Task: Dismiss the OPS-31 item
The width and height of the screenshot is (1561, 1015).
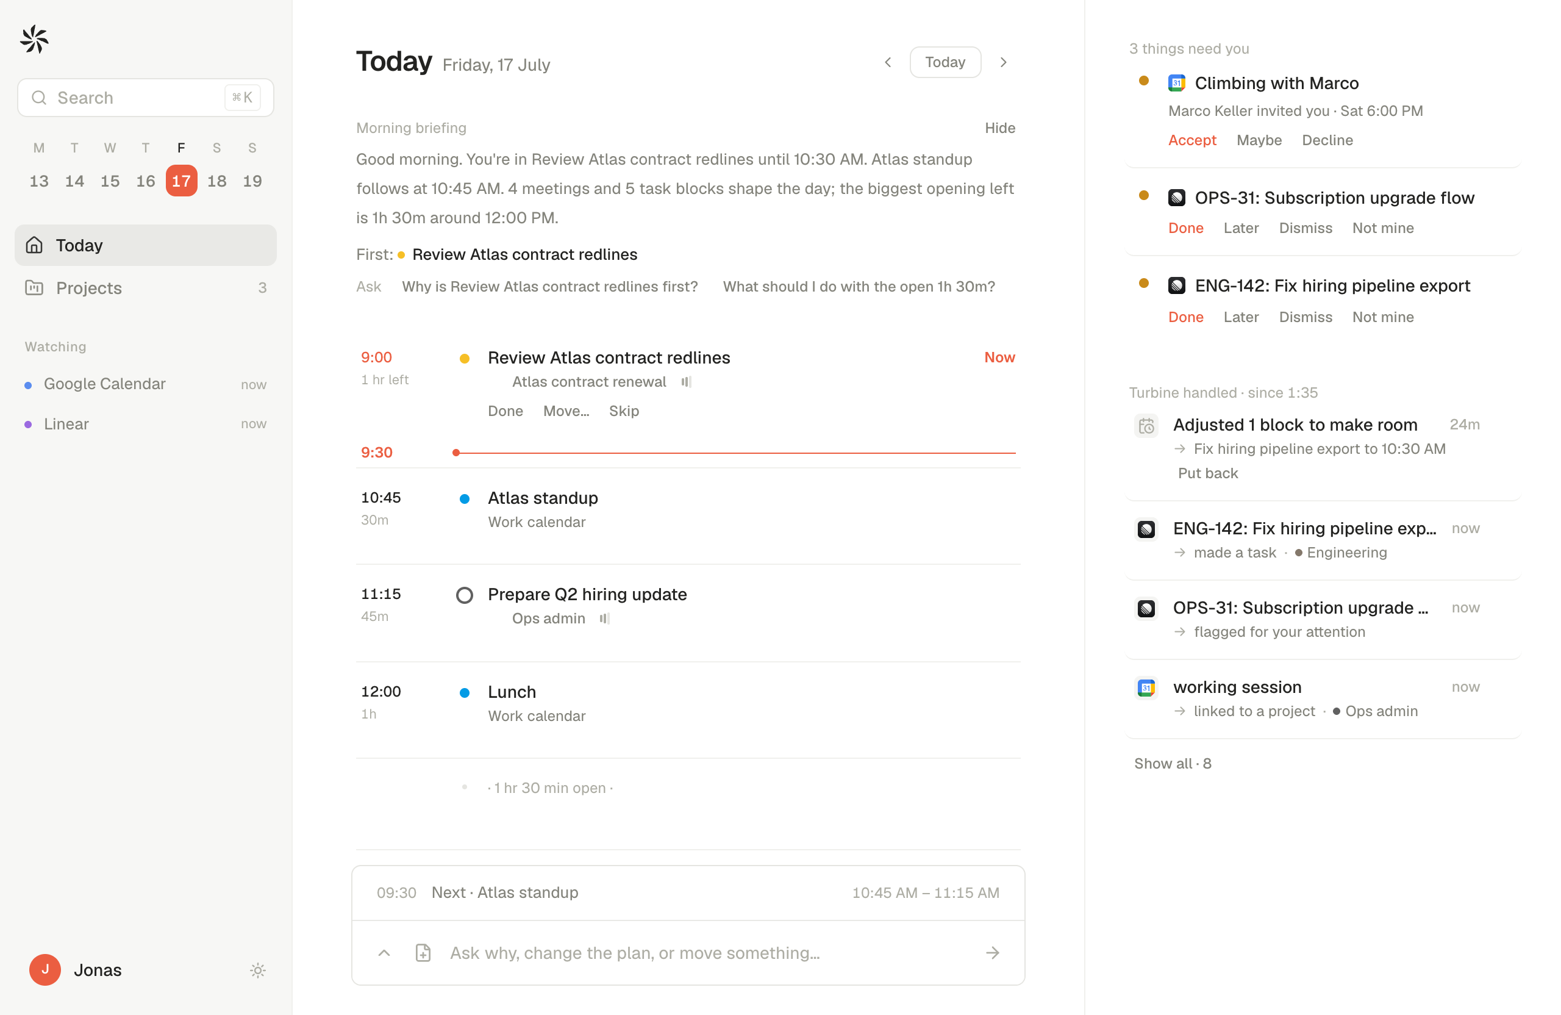Action: [x=1306, y=228]
